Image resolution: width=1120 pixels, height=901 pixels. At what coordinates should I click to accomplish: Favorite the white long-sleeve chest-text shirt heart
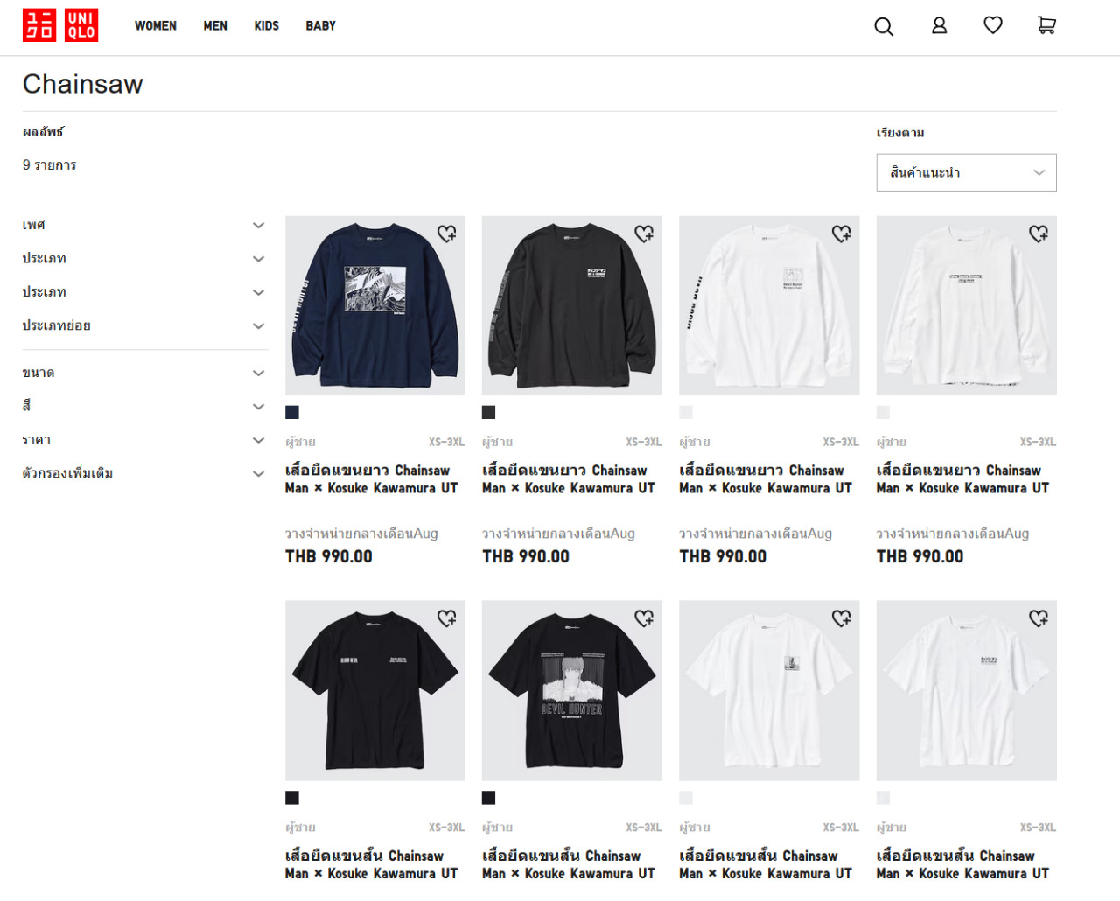[x=1038, y=234]
